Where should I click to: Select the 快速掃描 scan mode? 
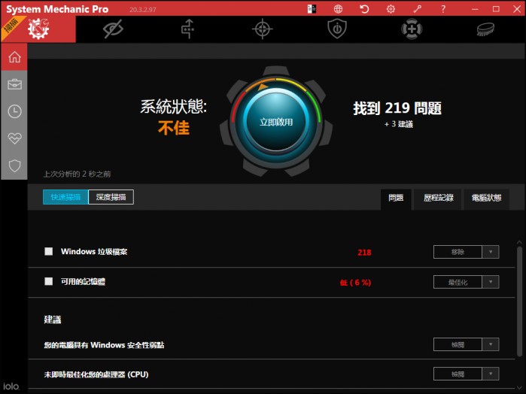click(x=65, y=197)
